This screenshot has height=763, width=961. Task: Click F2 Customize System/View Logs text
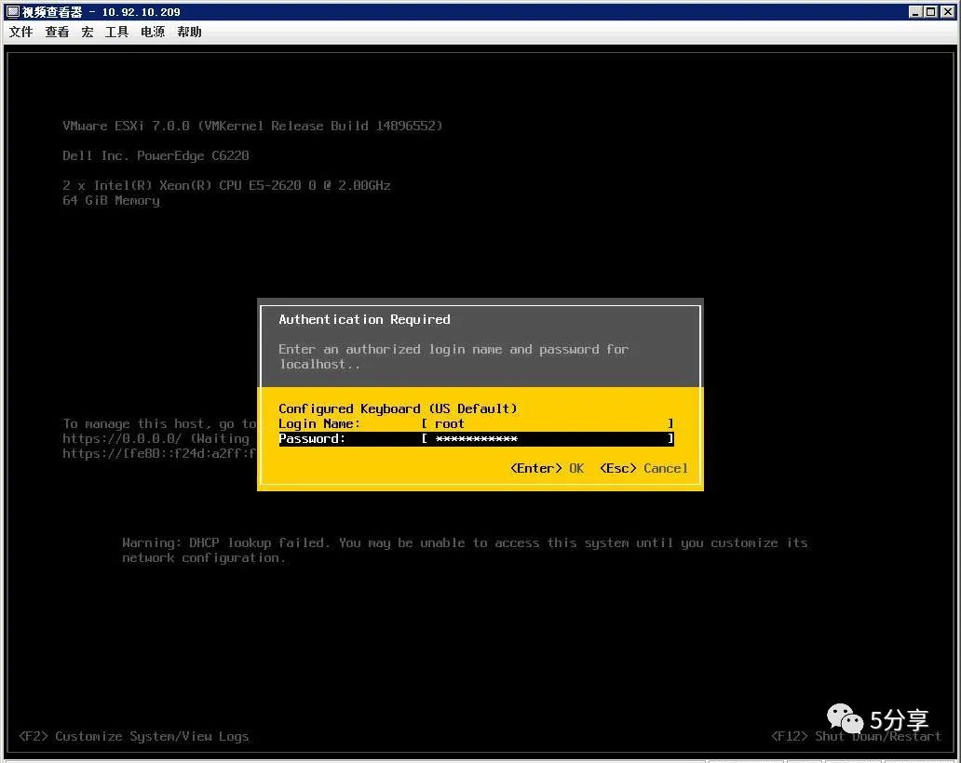coord(133,736)
